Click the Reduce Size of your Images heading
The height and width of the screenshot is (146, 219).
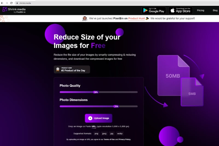[x=87, y=41]
